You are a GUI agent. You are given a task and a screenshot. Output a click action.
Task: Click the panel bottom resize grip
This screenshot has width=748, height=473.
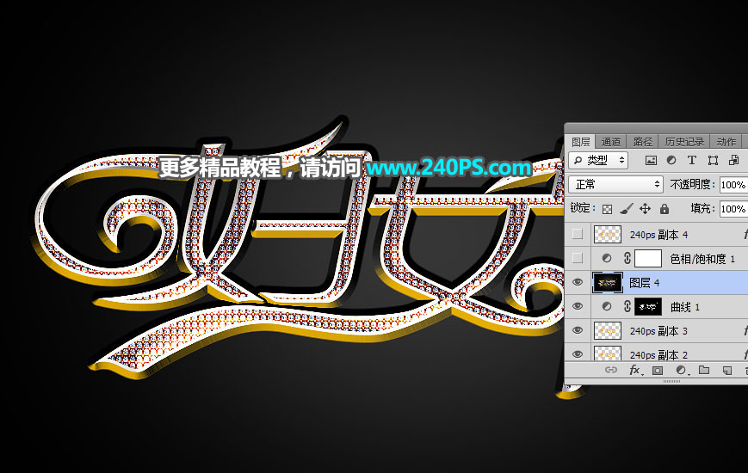[671, 382]
